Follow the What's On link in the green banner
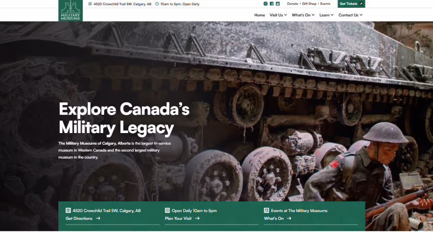Image resolution: width=433 pixels, height=241 pixels. click(278, 218)
